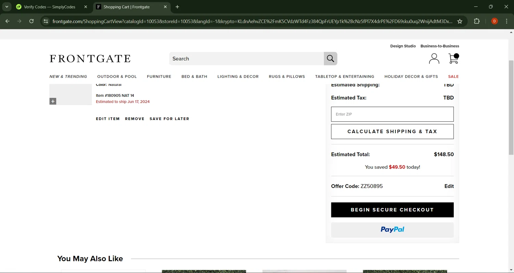Screen dimensions: 514x273
Task: Pay with the PayPal button
Action: pos(392,230)
